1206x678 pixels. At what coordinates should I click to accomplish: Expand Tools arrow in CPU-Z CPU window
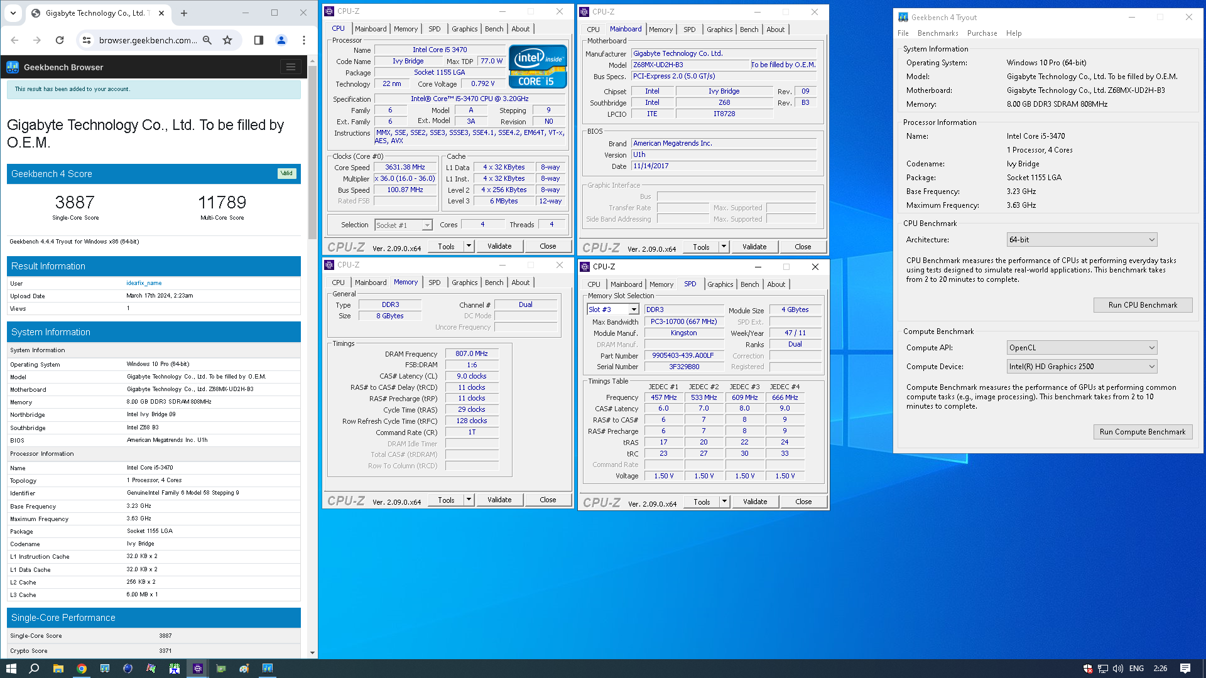[x=469, y=246]
